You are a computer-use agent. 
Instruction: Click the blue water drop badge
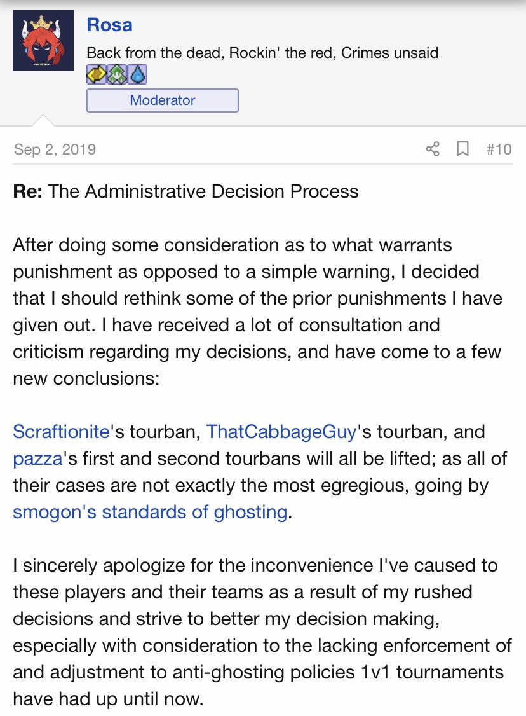pos(138,75)
